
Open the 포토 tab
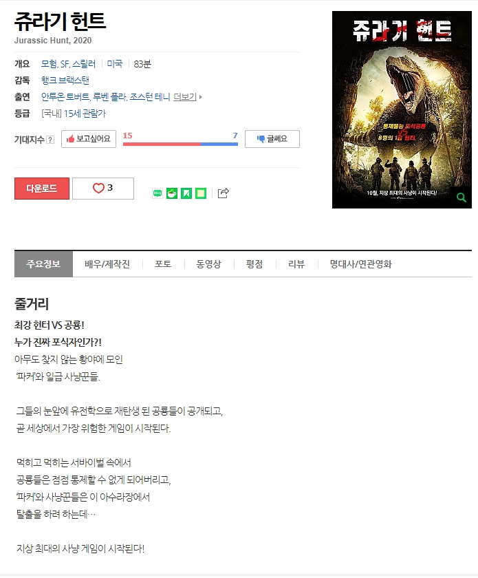click(163, 264)
